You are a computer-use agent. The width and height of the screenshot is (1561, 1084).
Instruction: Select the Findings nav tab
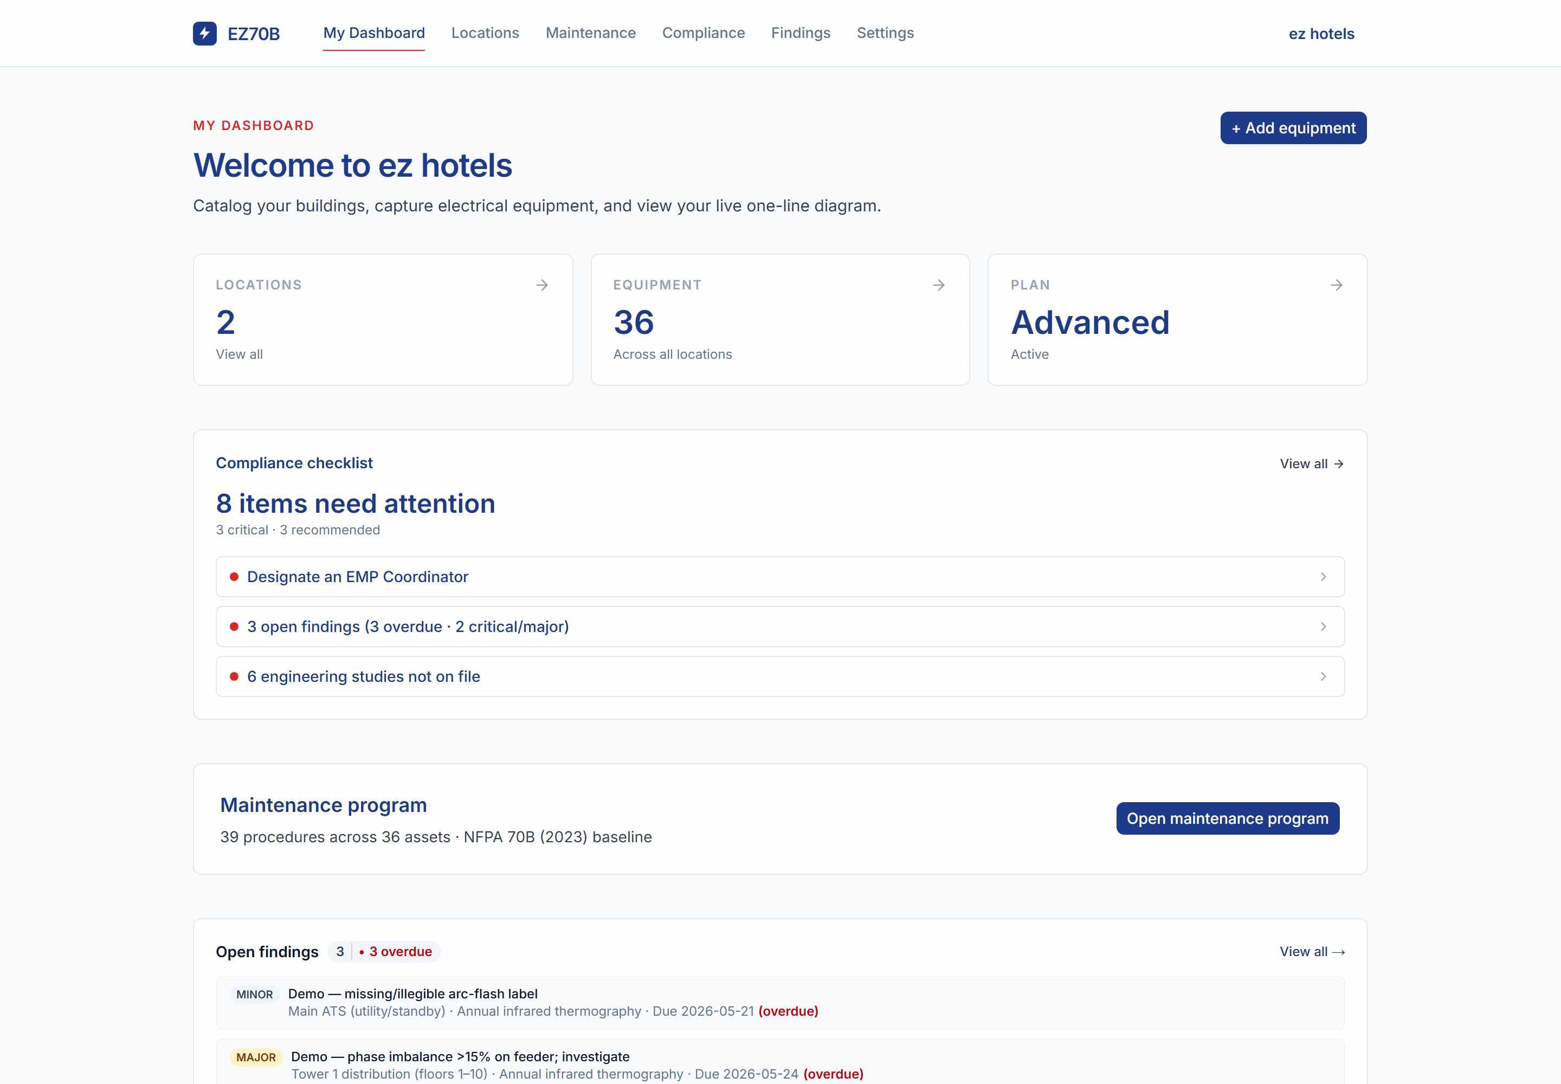800,33
